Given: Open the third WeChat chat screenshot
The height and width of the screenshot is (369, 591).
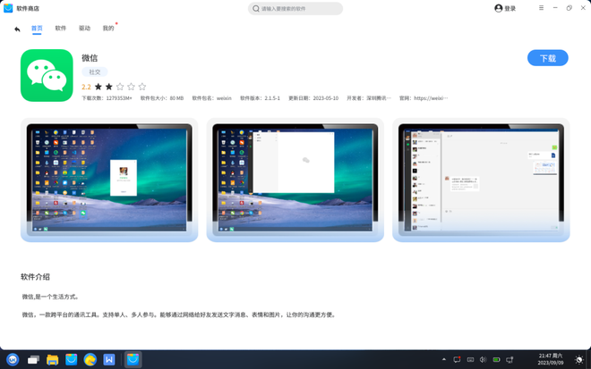Looking at the screenshot, I should pos(481,180).
